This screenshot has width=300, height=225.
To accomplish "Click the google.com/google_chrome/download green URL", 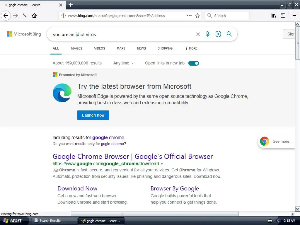I will (x=106, y=164).
